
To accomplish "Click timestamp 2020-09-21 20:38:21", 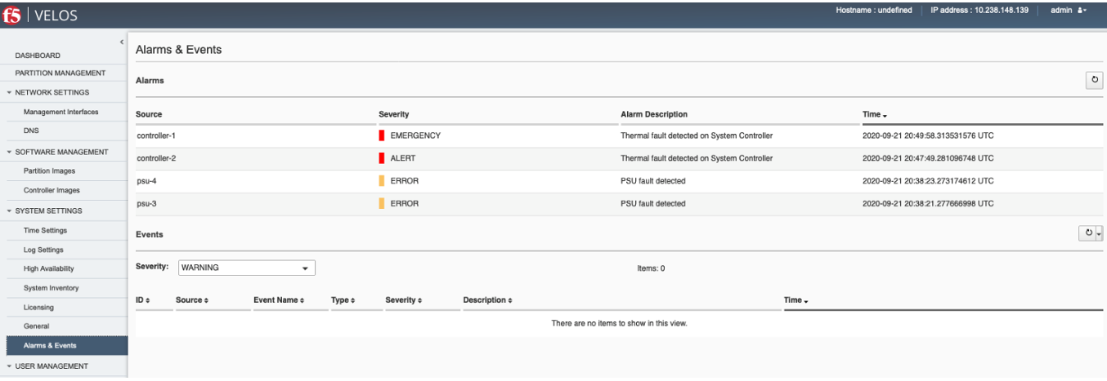I will point(928,204).
